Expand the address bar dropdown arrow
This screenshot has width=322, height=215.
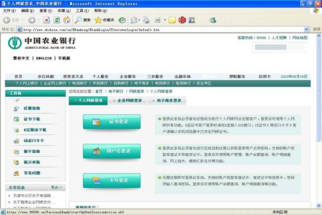pos(307,30)
